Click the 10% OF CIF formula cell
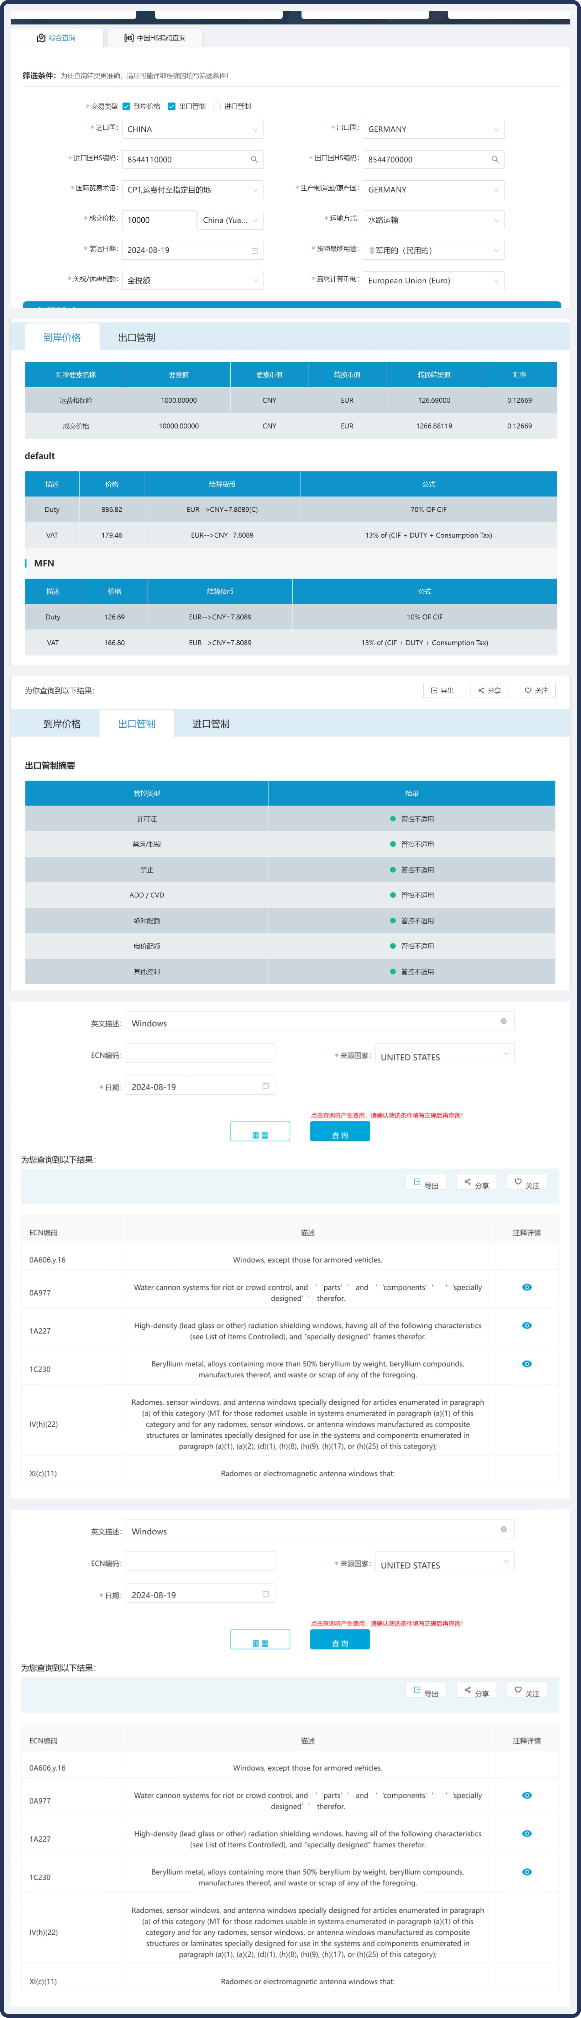This screenshot has width=581, height=2018. (424, 617)
